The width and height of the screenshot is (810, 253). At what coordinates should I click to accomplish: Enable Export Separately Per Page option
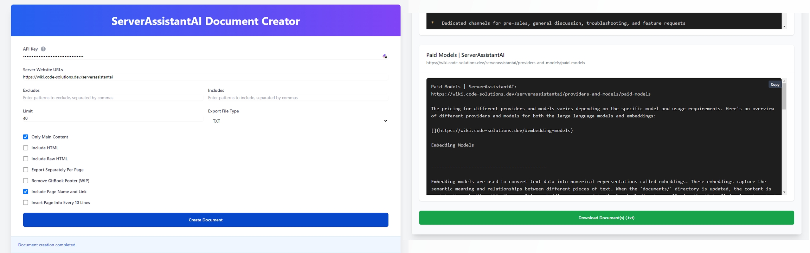pos(26,170)
